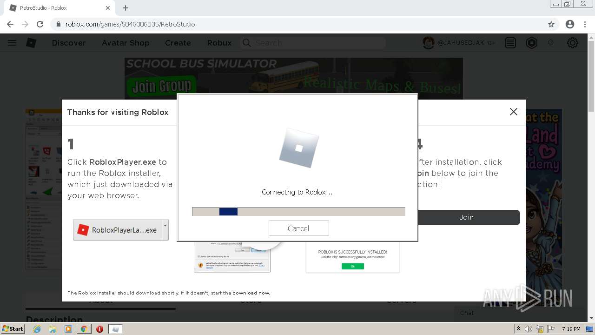Open the Opera taskbar icon
The width and height of the screenshot is (595, 335).
(99, 329)
